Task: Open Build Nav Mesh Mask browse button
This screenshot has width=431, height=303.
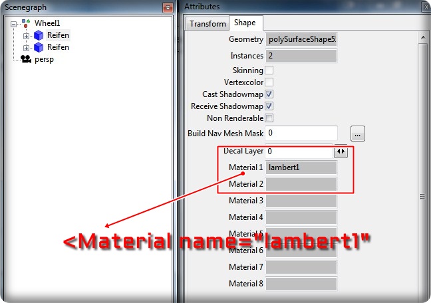Action: tap(358, 134)
